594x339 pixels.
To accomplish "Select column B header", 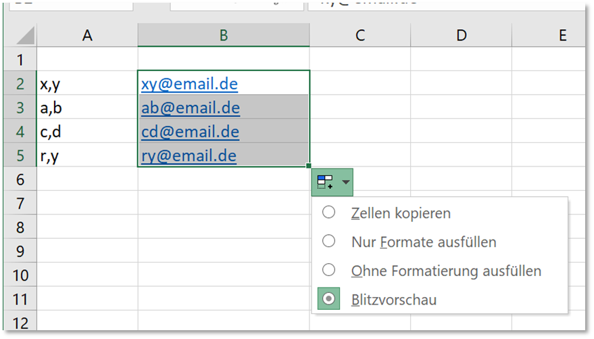I will coord(224,35).
